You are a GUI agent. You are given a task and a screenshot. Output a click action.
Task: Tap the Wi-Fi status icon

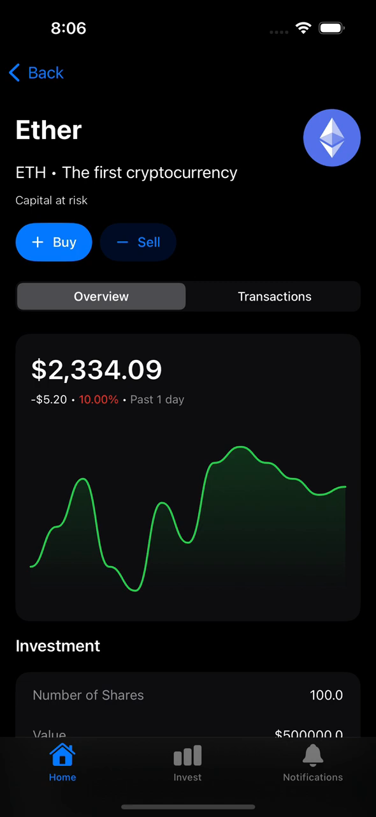[x=303, y=28]
